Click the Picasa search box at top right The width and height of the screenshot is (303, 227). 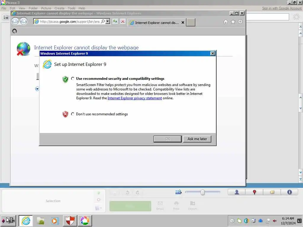pos(267,17)
